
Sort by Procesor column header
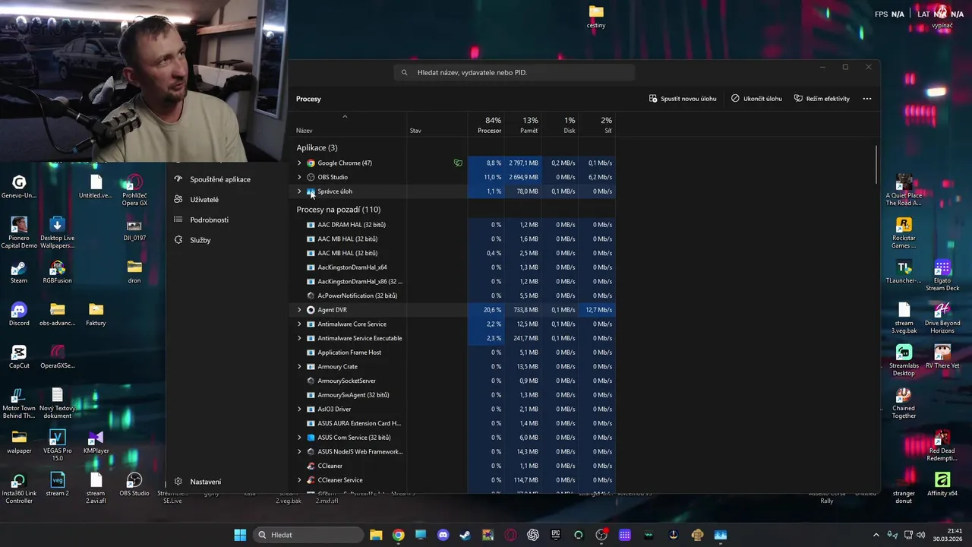point(487,125)
